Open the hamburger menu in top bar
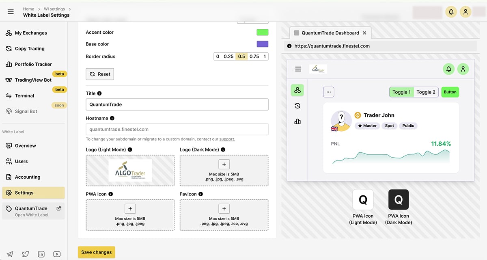 [x=11, y=12]
